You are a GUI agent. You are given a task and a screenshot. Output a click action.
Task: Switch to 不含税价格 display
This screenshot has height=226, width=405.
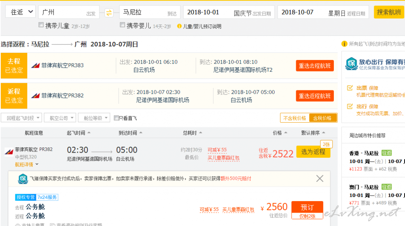pos(295,118)
